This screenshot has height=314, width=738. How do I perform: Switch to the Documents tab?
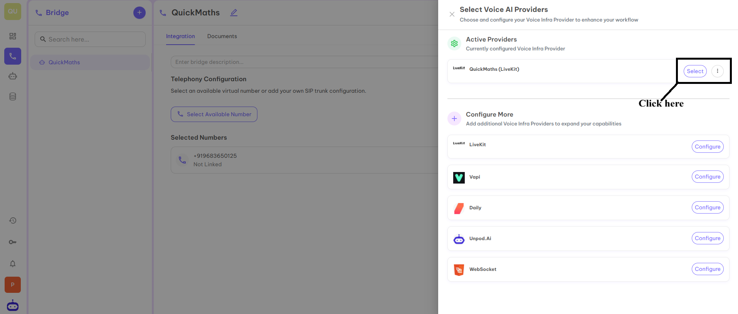[222, 36]
